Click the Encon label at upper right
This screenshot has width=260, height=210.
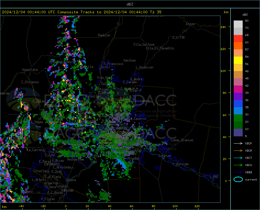(x=190, y=24)
